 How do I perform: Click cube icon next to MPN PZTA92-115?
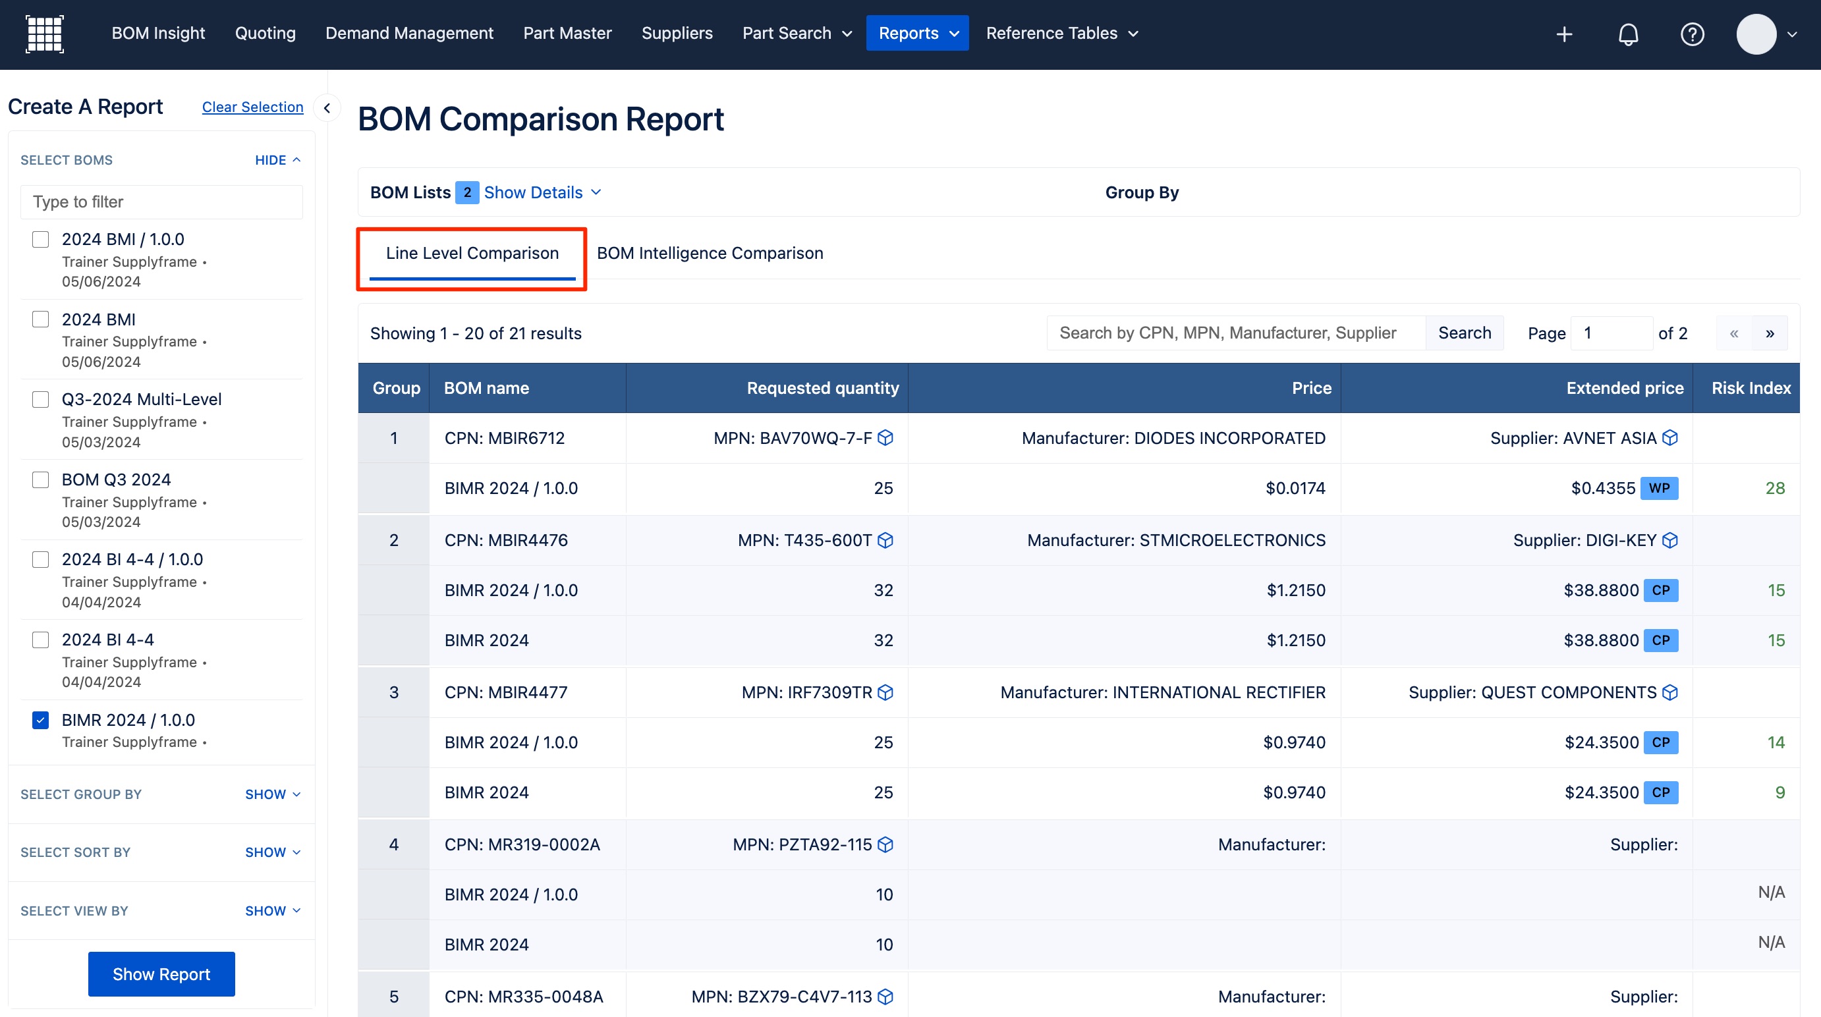pyautogui.click(x=885, y=844)
